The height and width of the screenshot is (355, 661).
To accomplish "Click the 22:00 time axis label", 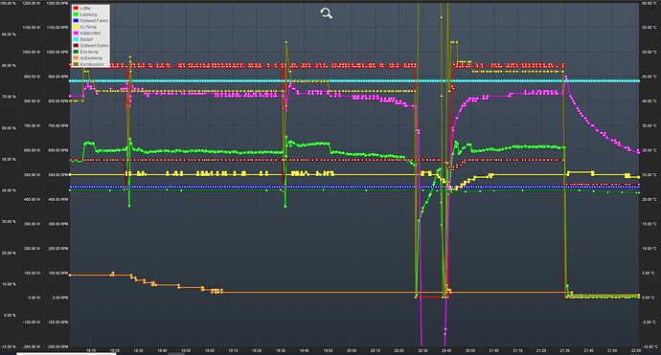I will [x=635, y=350].
